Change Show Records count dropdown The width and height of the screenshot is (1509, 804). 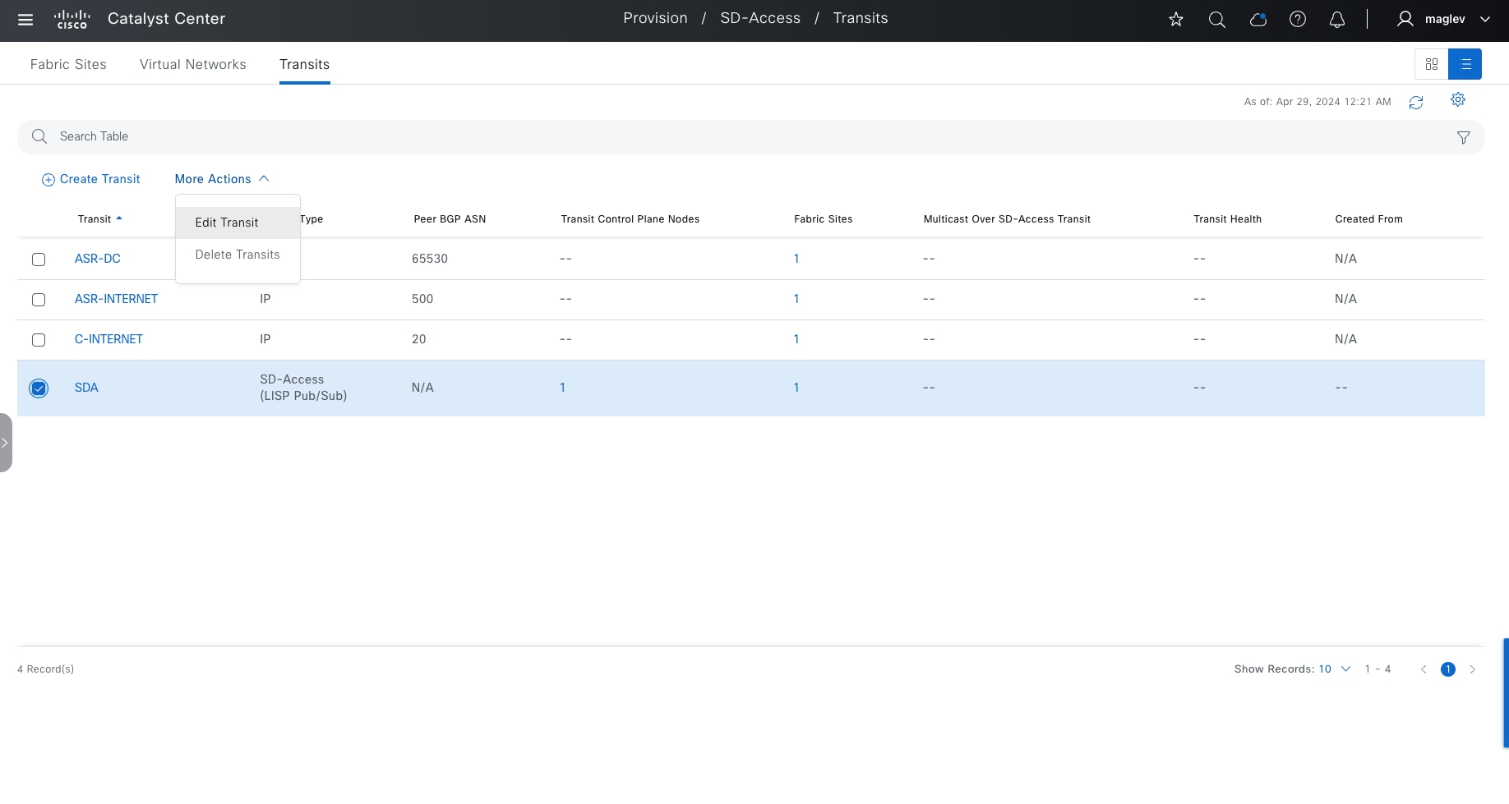(1335, 669)
